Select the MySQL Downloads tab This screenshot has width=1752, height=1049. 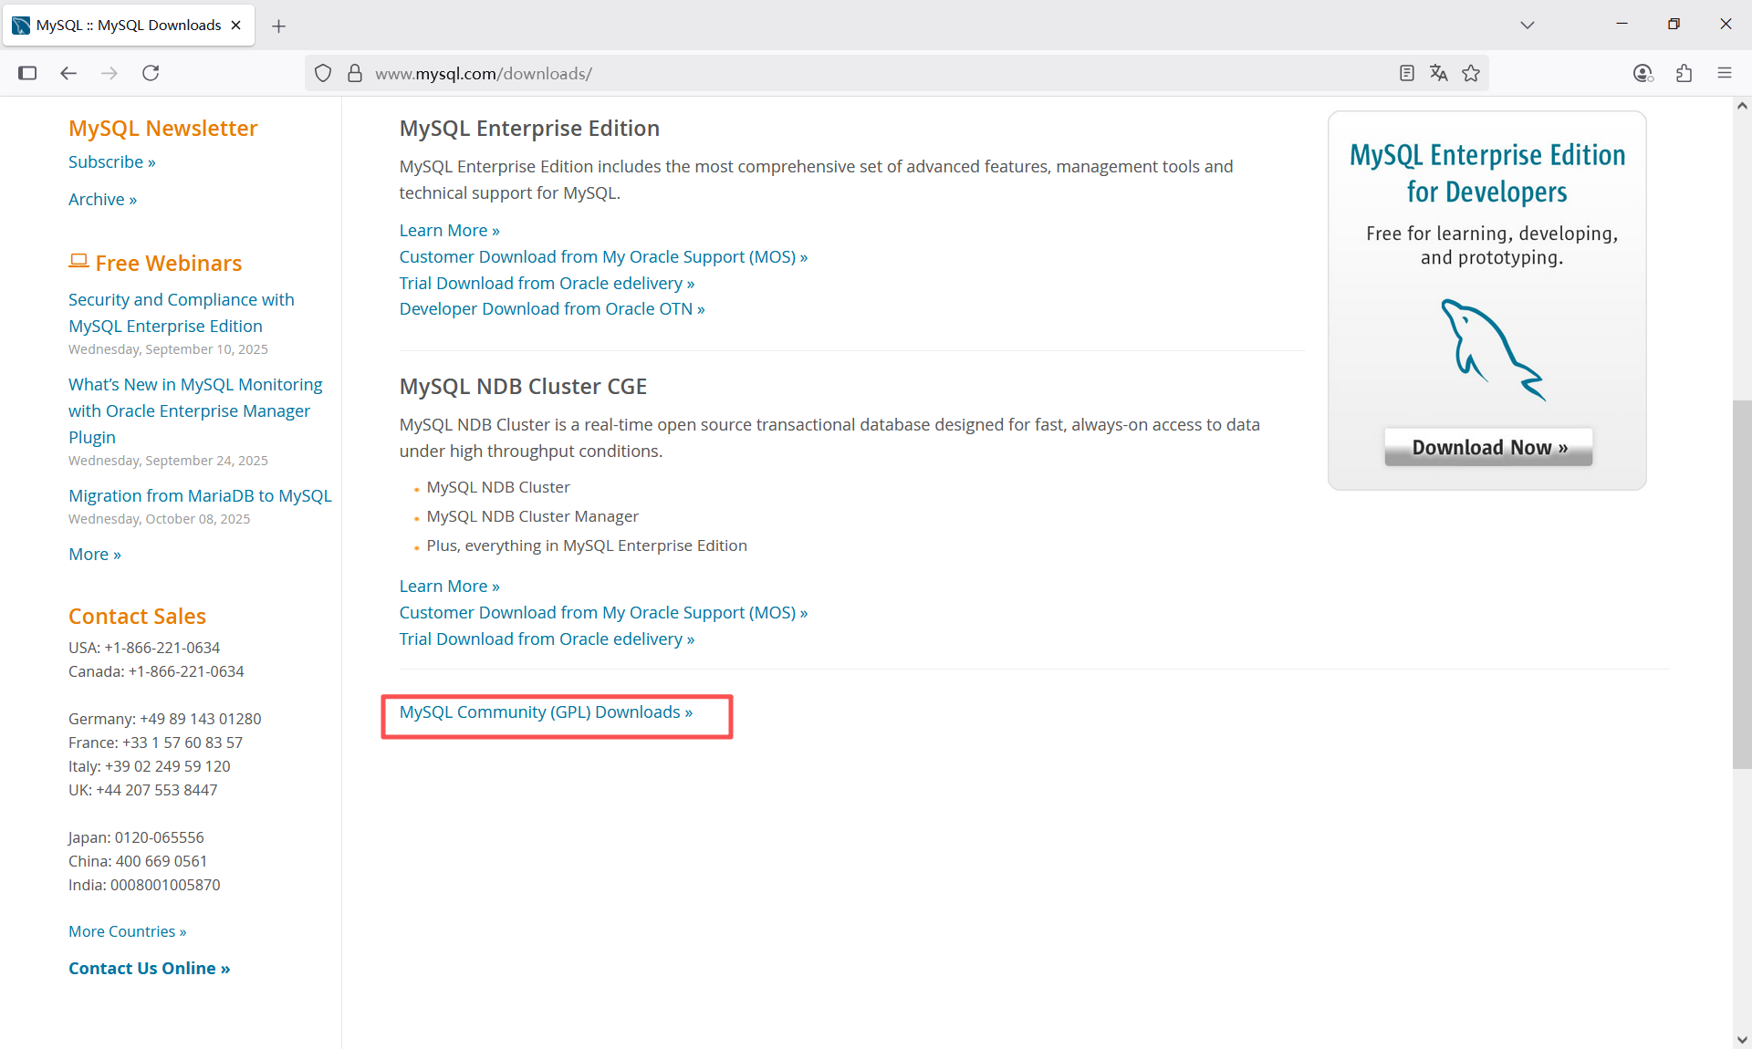128,25
